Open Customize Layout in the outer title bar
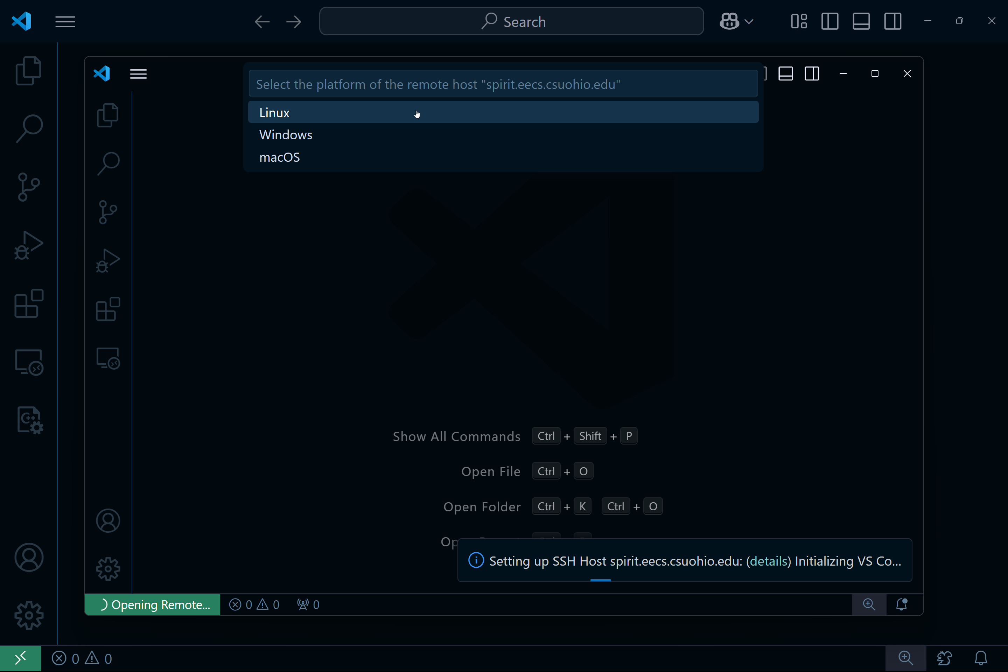 coord(799,21)
